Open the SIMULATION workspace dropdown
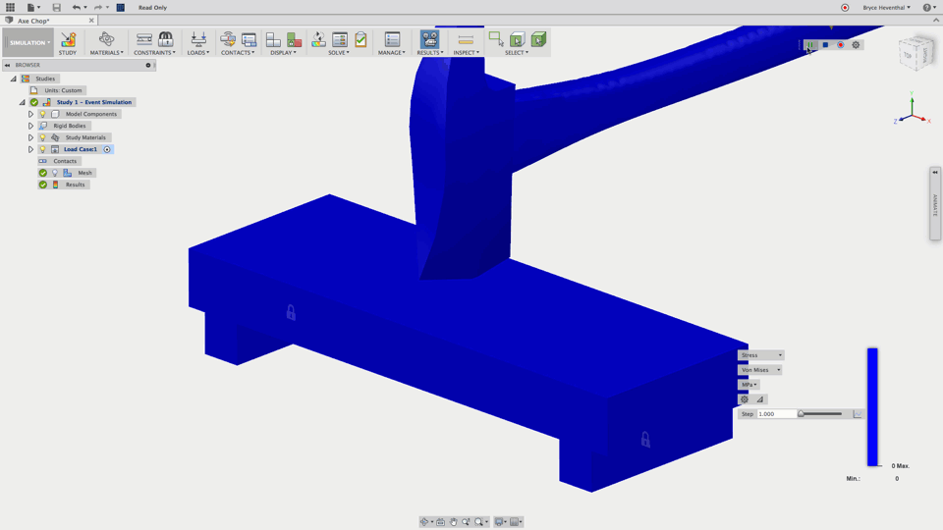 (x=28, y=42)
